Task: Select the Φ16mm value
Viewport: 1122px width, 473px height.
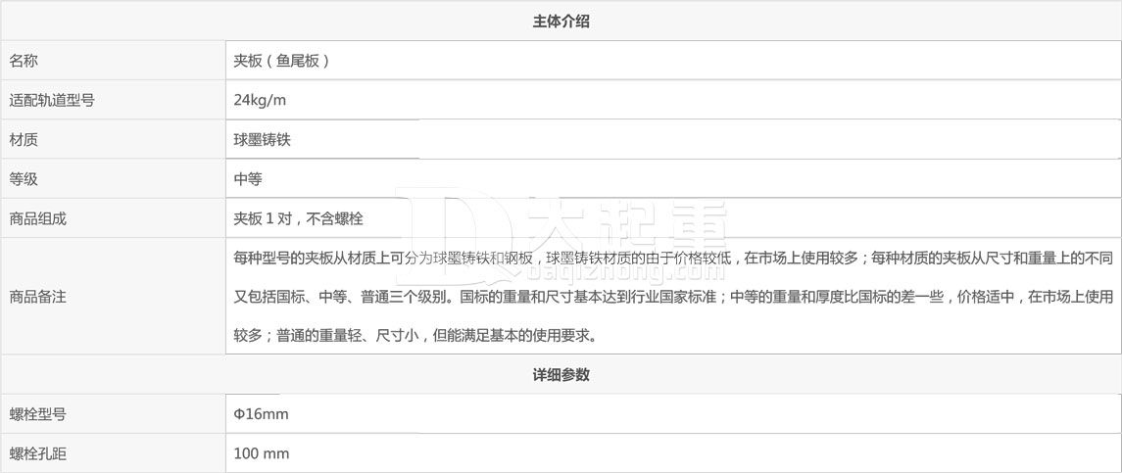Action: pyautogui.click(x=262, y=413)
